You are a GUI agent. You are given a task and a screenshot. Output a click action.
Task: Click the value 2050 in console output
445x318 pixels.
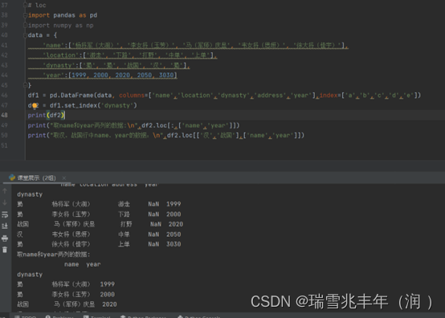(174, 234)
